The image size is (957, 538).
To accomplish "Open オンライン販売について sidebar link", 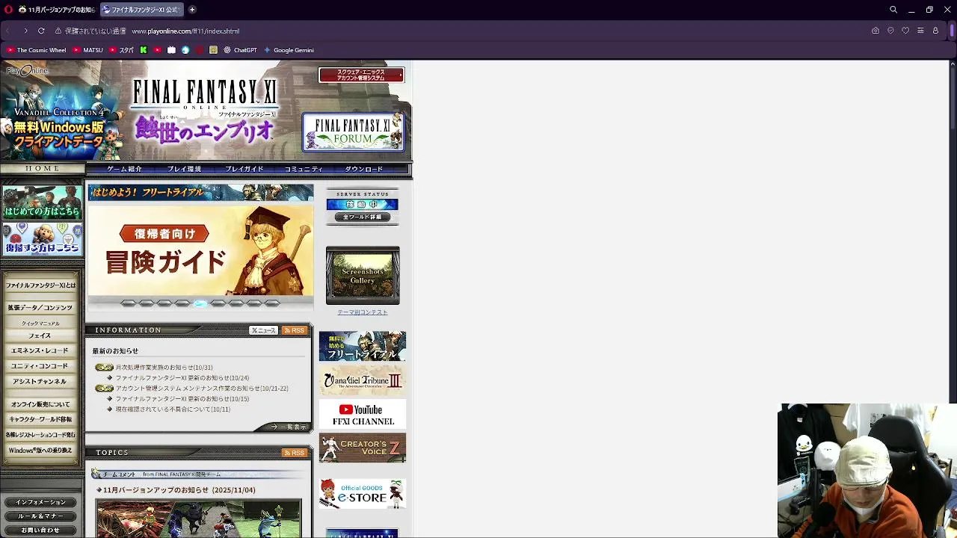I will (40, 404).
